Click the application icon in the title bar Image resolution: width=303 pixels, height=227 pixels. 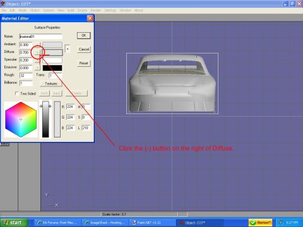tap(3, 4)
